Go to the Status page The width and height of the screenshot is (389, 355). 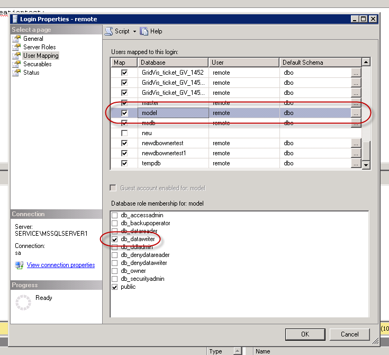pos(31,73)
